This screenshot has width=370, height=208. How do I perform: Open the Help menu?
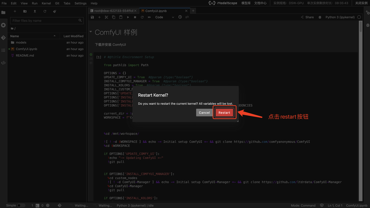[x=94, y=3]
